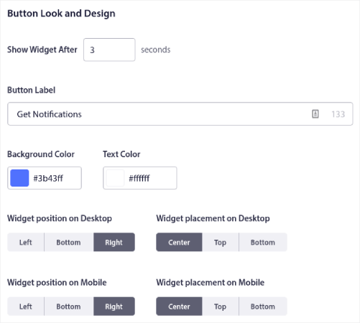Click the Background Color label
Screen dimensions: 360x323
coord(41,154)
